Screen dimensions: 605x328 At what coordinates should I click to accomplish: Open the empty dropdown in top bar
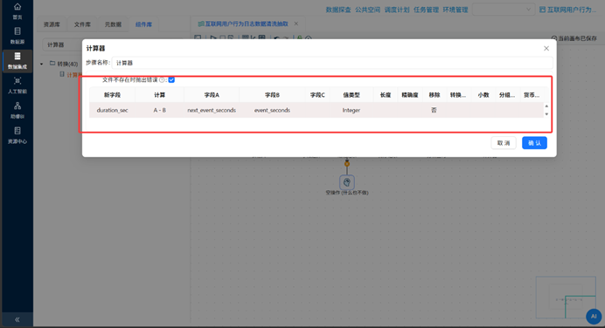pyautogui.click(x=503, y=10)
